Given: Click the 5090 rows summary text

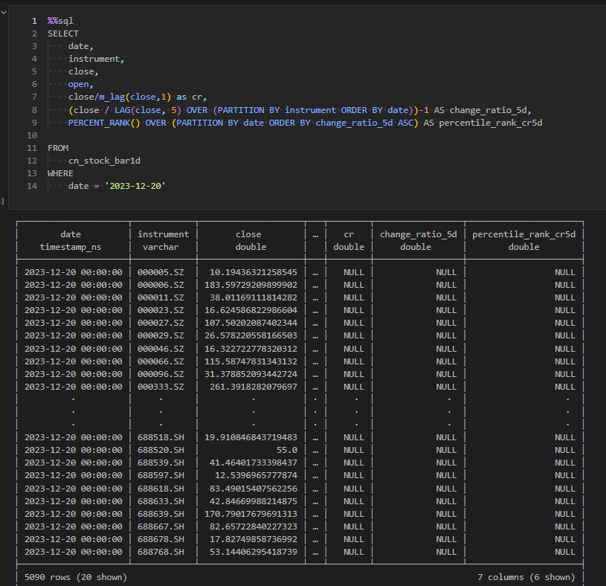Looking at the screenshot, I should [75, 577].
